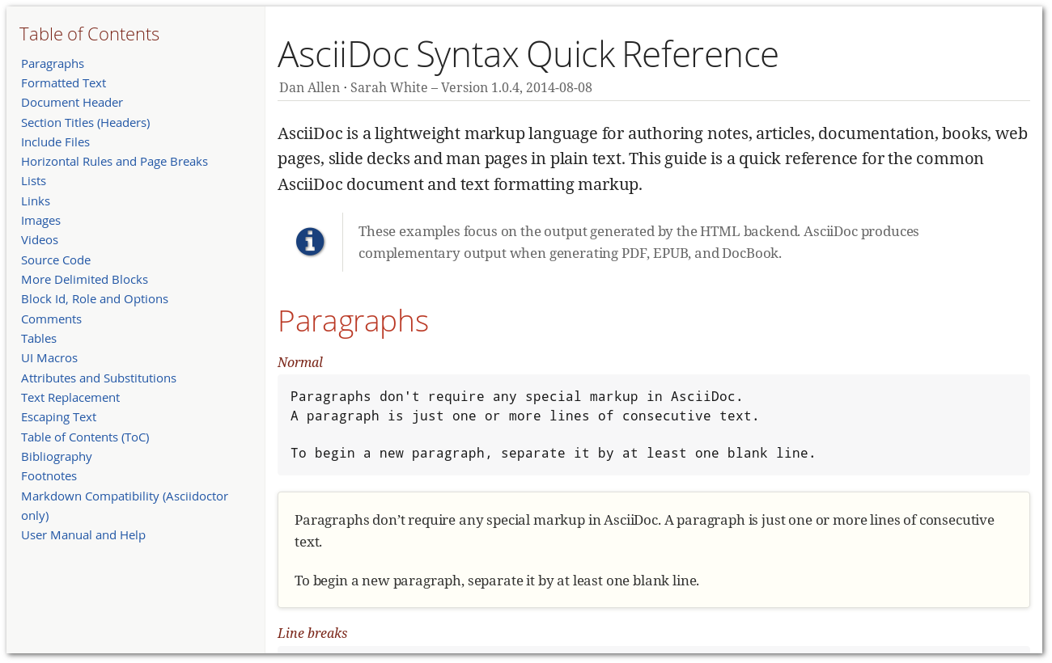Viewport: 1052px width, 663px height.
Task: Jump to Escaping Text section
Action: coord(58,417)
